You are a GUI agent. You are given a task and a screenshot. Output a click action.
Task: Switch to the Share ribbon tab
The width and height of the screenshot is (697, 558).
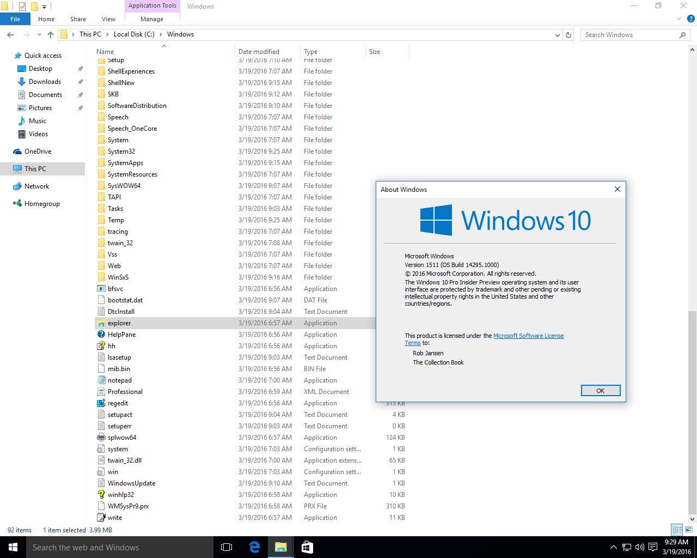point(78,19)
